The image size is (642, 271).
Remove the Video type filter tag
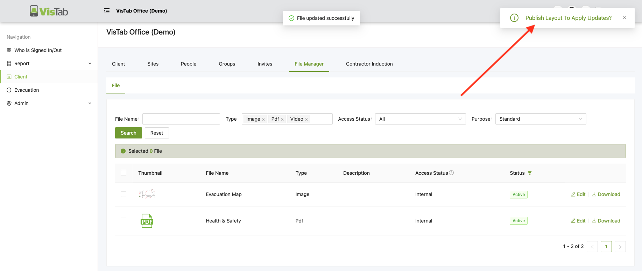tap(306, 119)
